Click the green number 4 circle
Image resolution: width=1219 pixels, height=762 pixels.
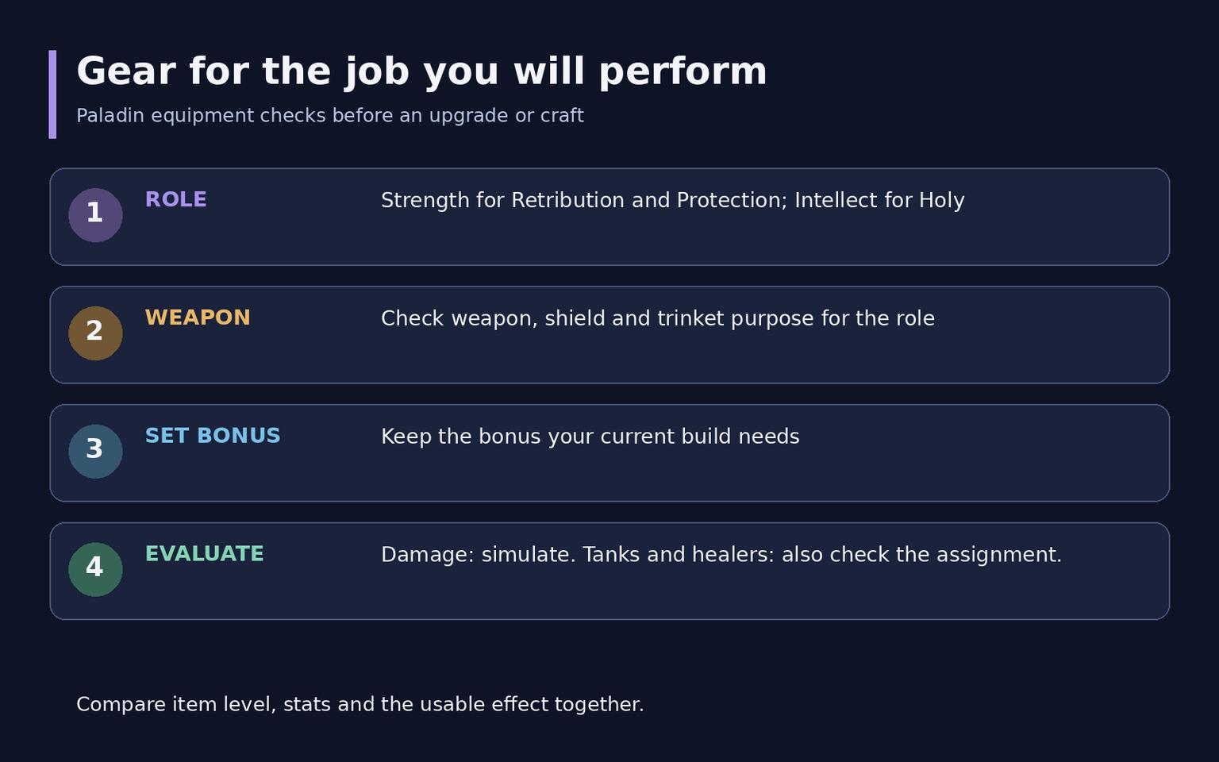point(95,570)
